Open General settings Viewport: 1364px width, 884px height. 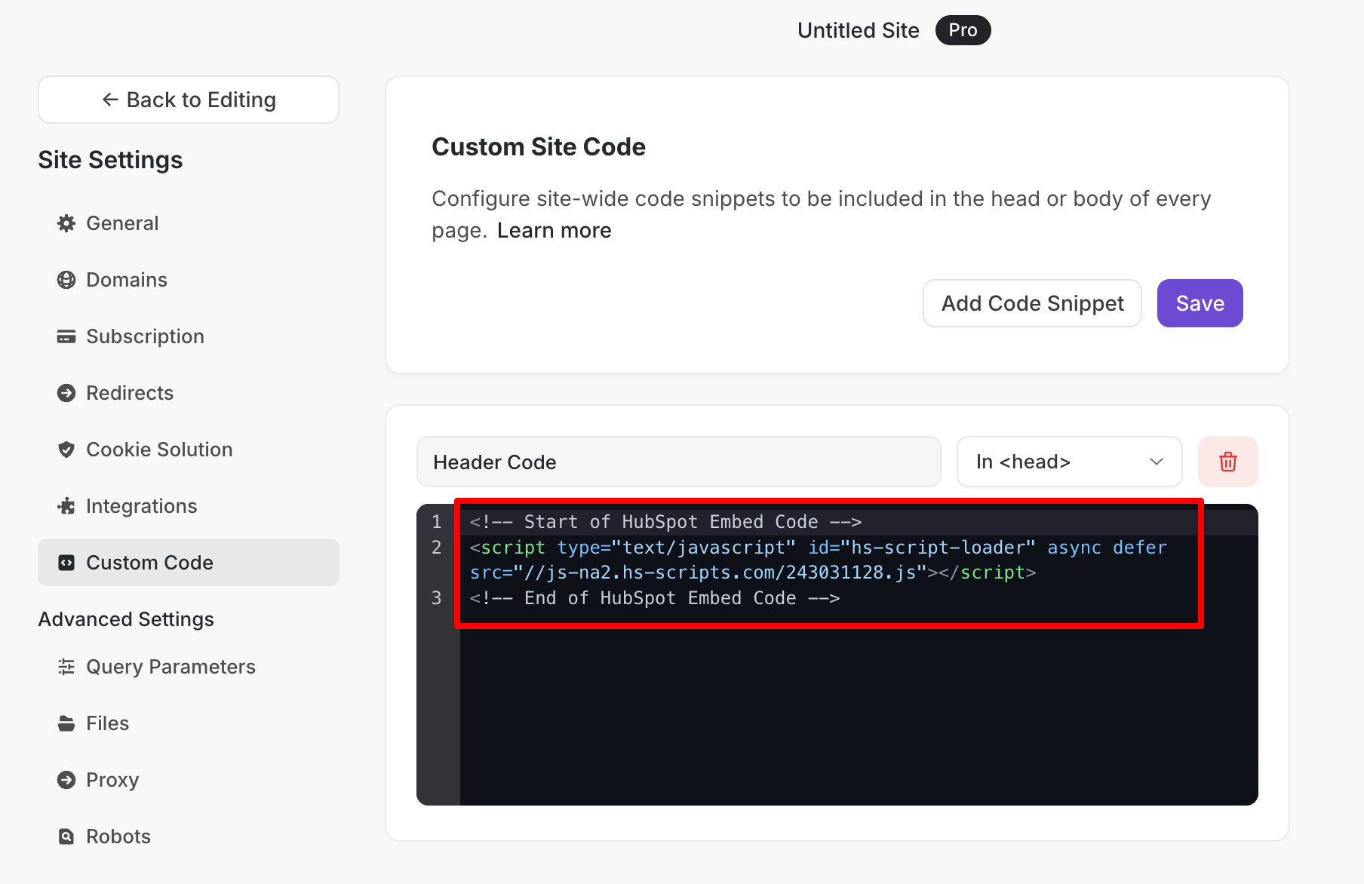189,223
